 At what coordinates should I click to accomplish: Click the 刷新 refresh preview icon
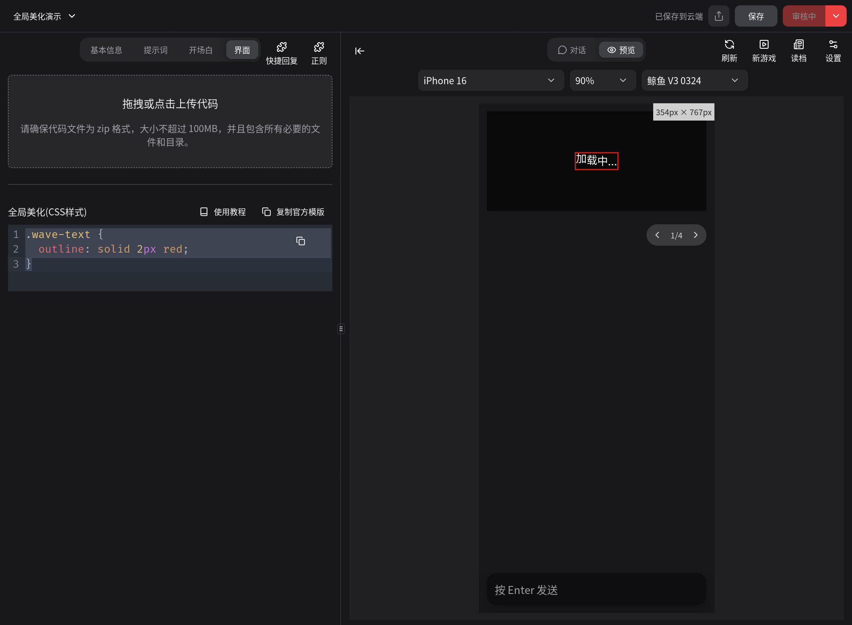coord(729,50)
